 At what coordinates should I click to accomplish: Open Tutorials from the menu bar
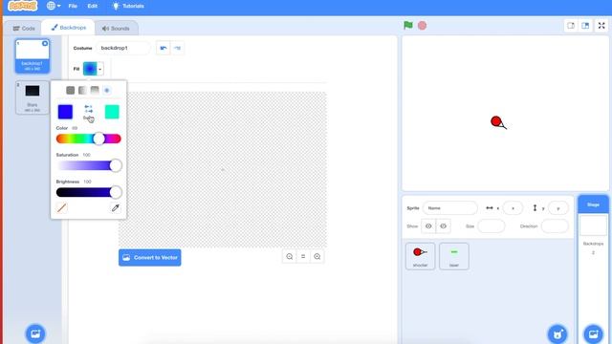point(128,6)
